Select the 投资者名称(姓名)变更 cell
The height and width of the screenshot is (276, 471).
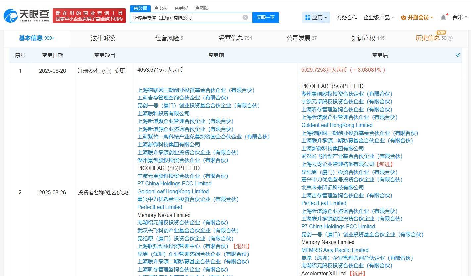103,192
